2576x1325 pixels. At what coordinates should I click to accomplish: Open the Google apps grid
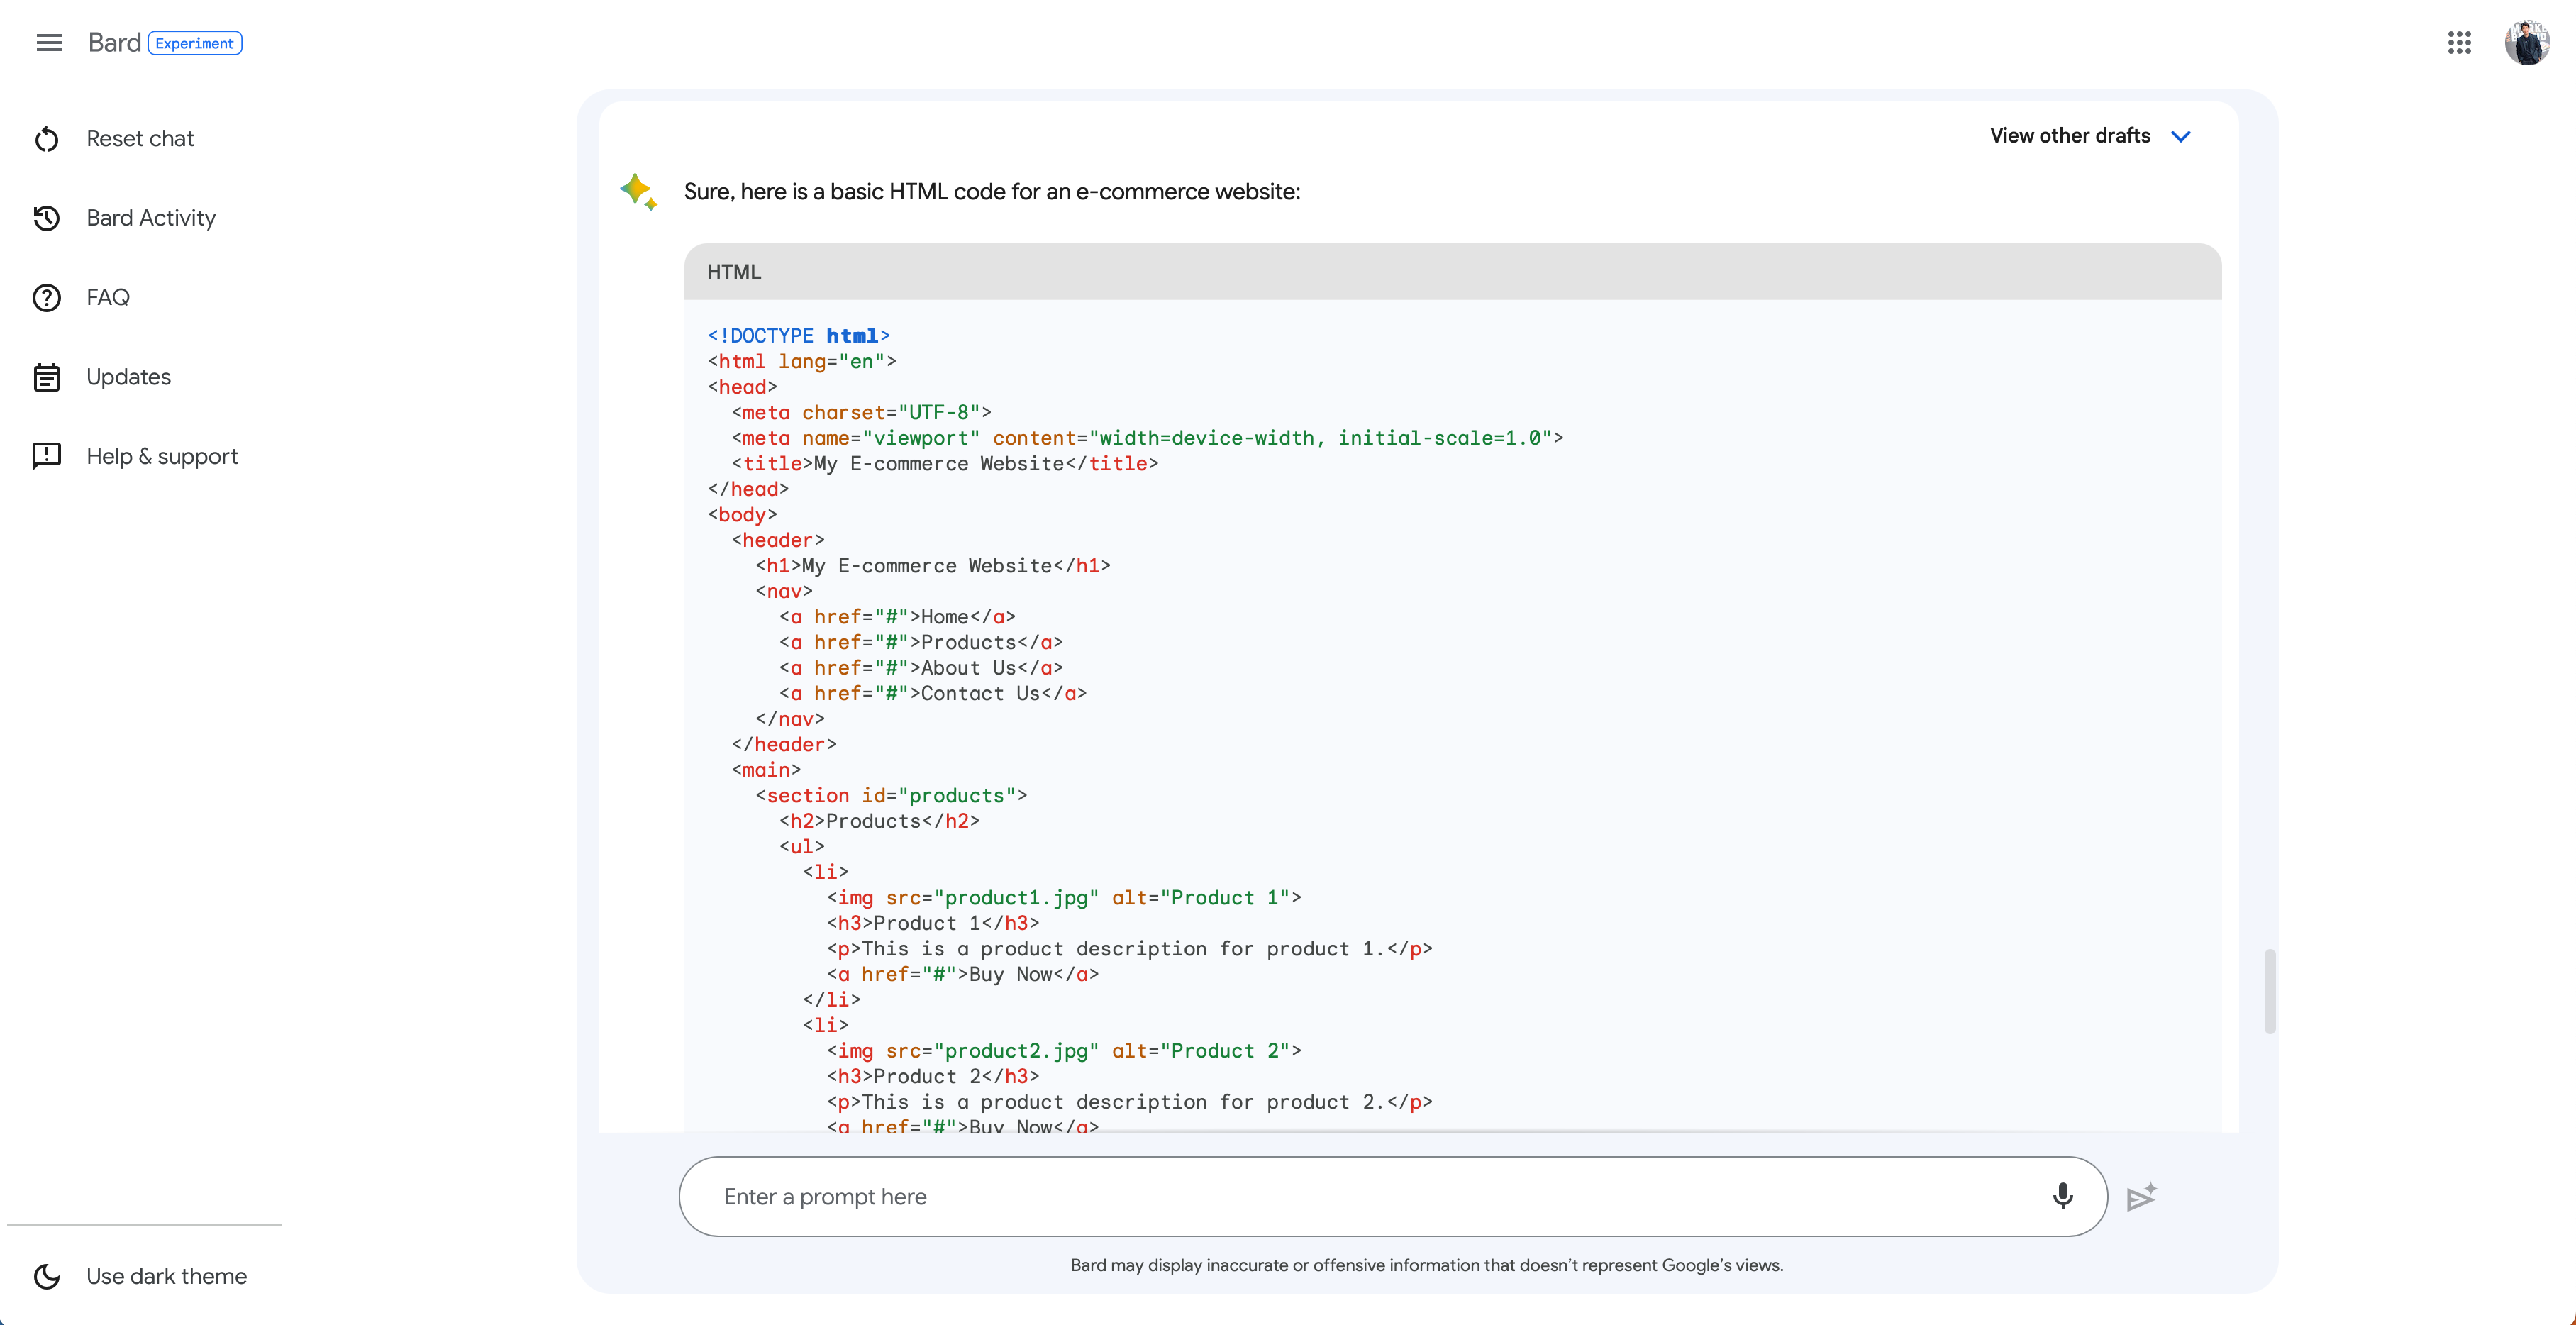tap(2459, 43)
